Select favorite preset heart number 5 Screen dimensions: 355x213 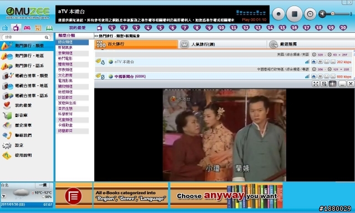pos(160,28)
